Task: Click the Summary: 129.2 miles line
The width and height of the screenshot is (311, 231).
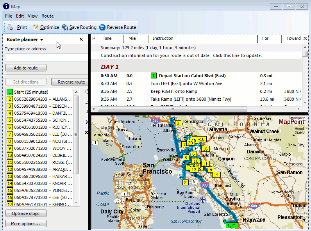Action: tap(148, 48)
